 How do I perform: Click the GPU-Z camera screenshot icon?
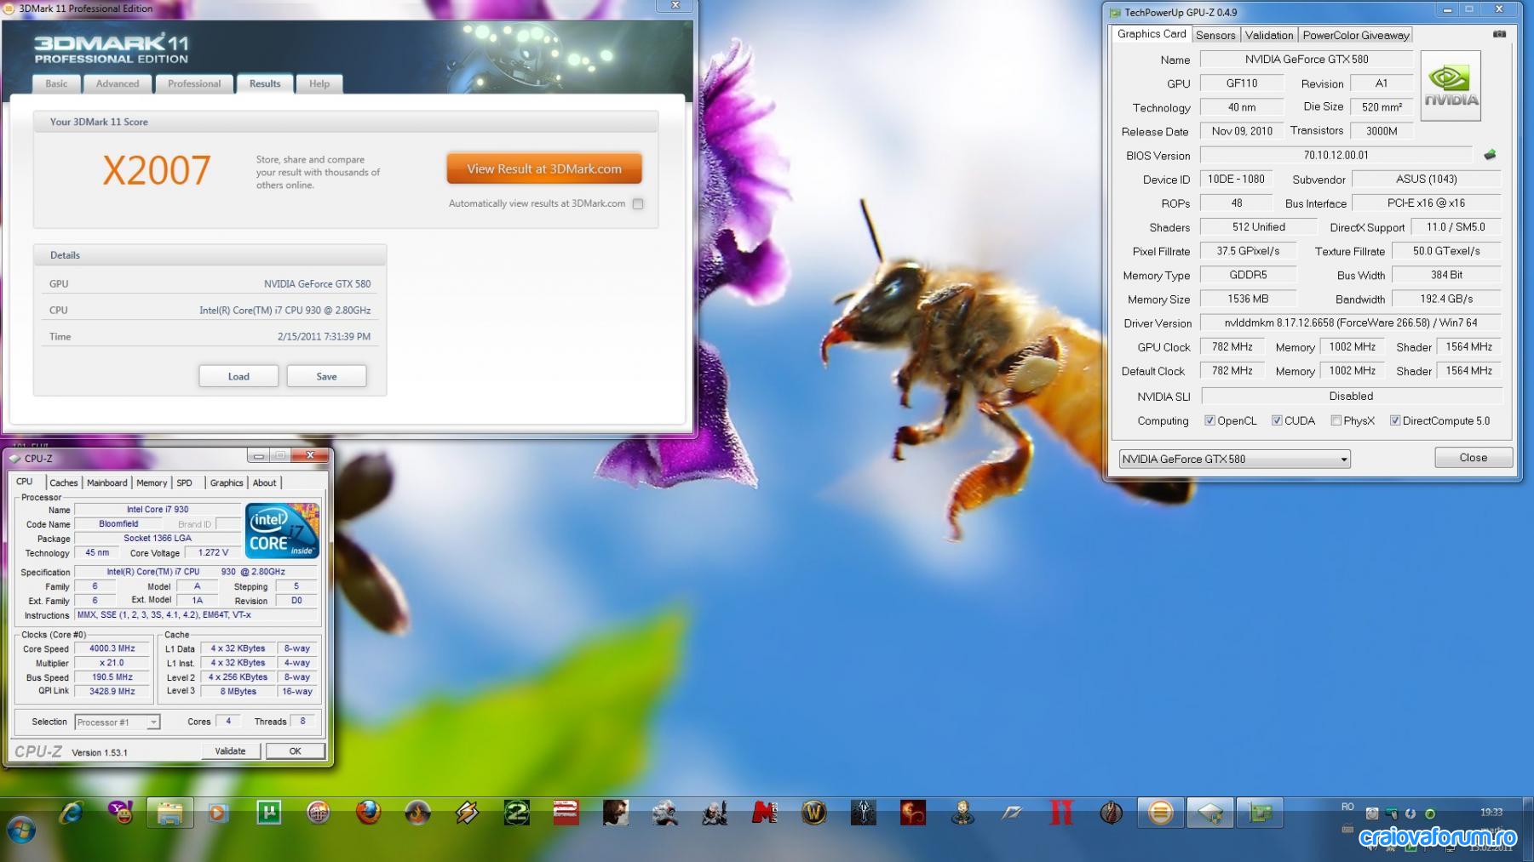1500,34
